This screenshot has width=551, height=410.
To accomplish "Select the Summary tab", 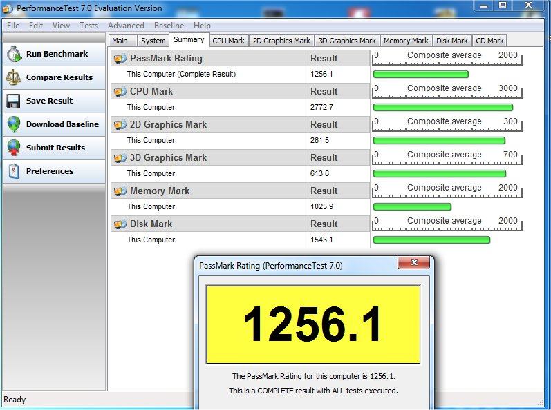I will [x=189, y=39].
